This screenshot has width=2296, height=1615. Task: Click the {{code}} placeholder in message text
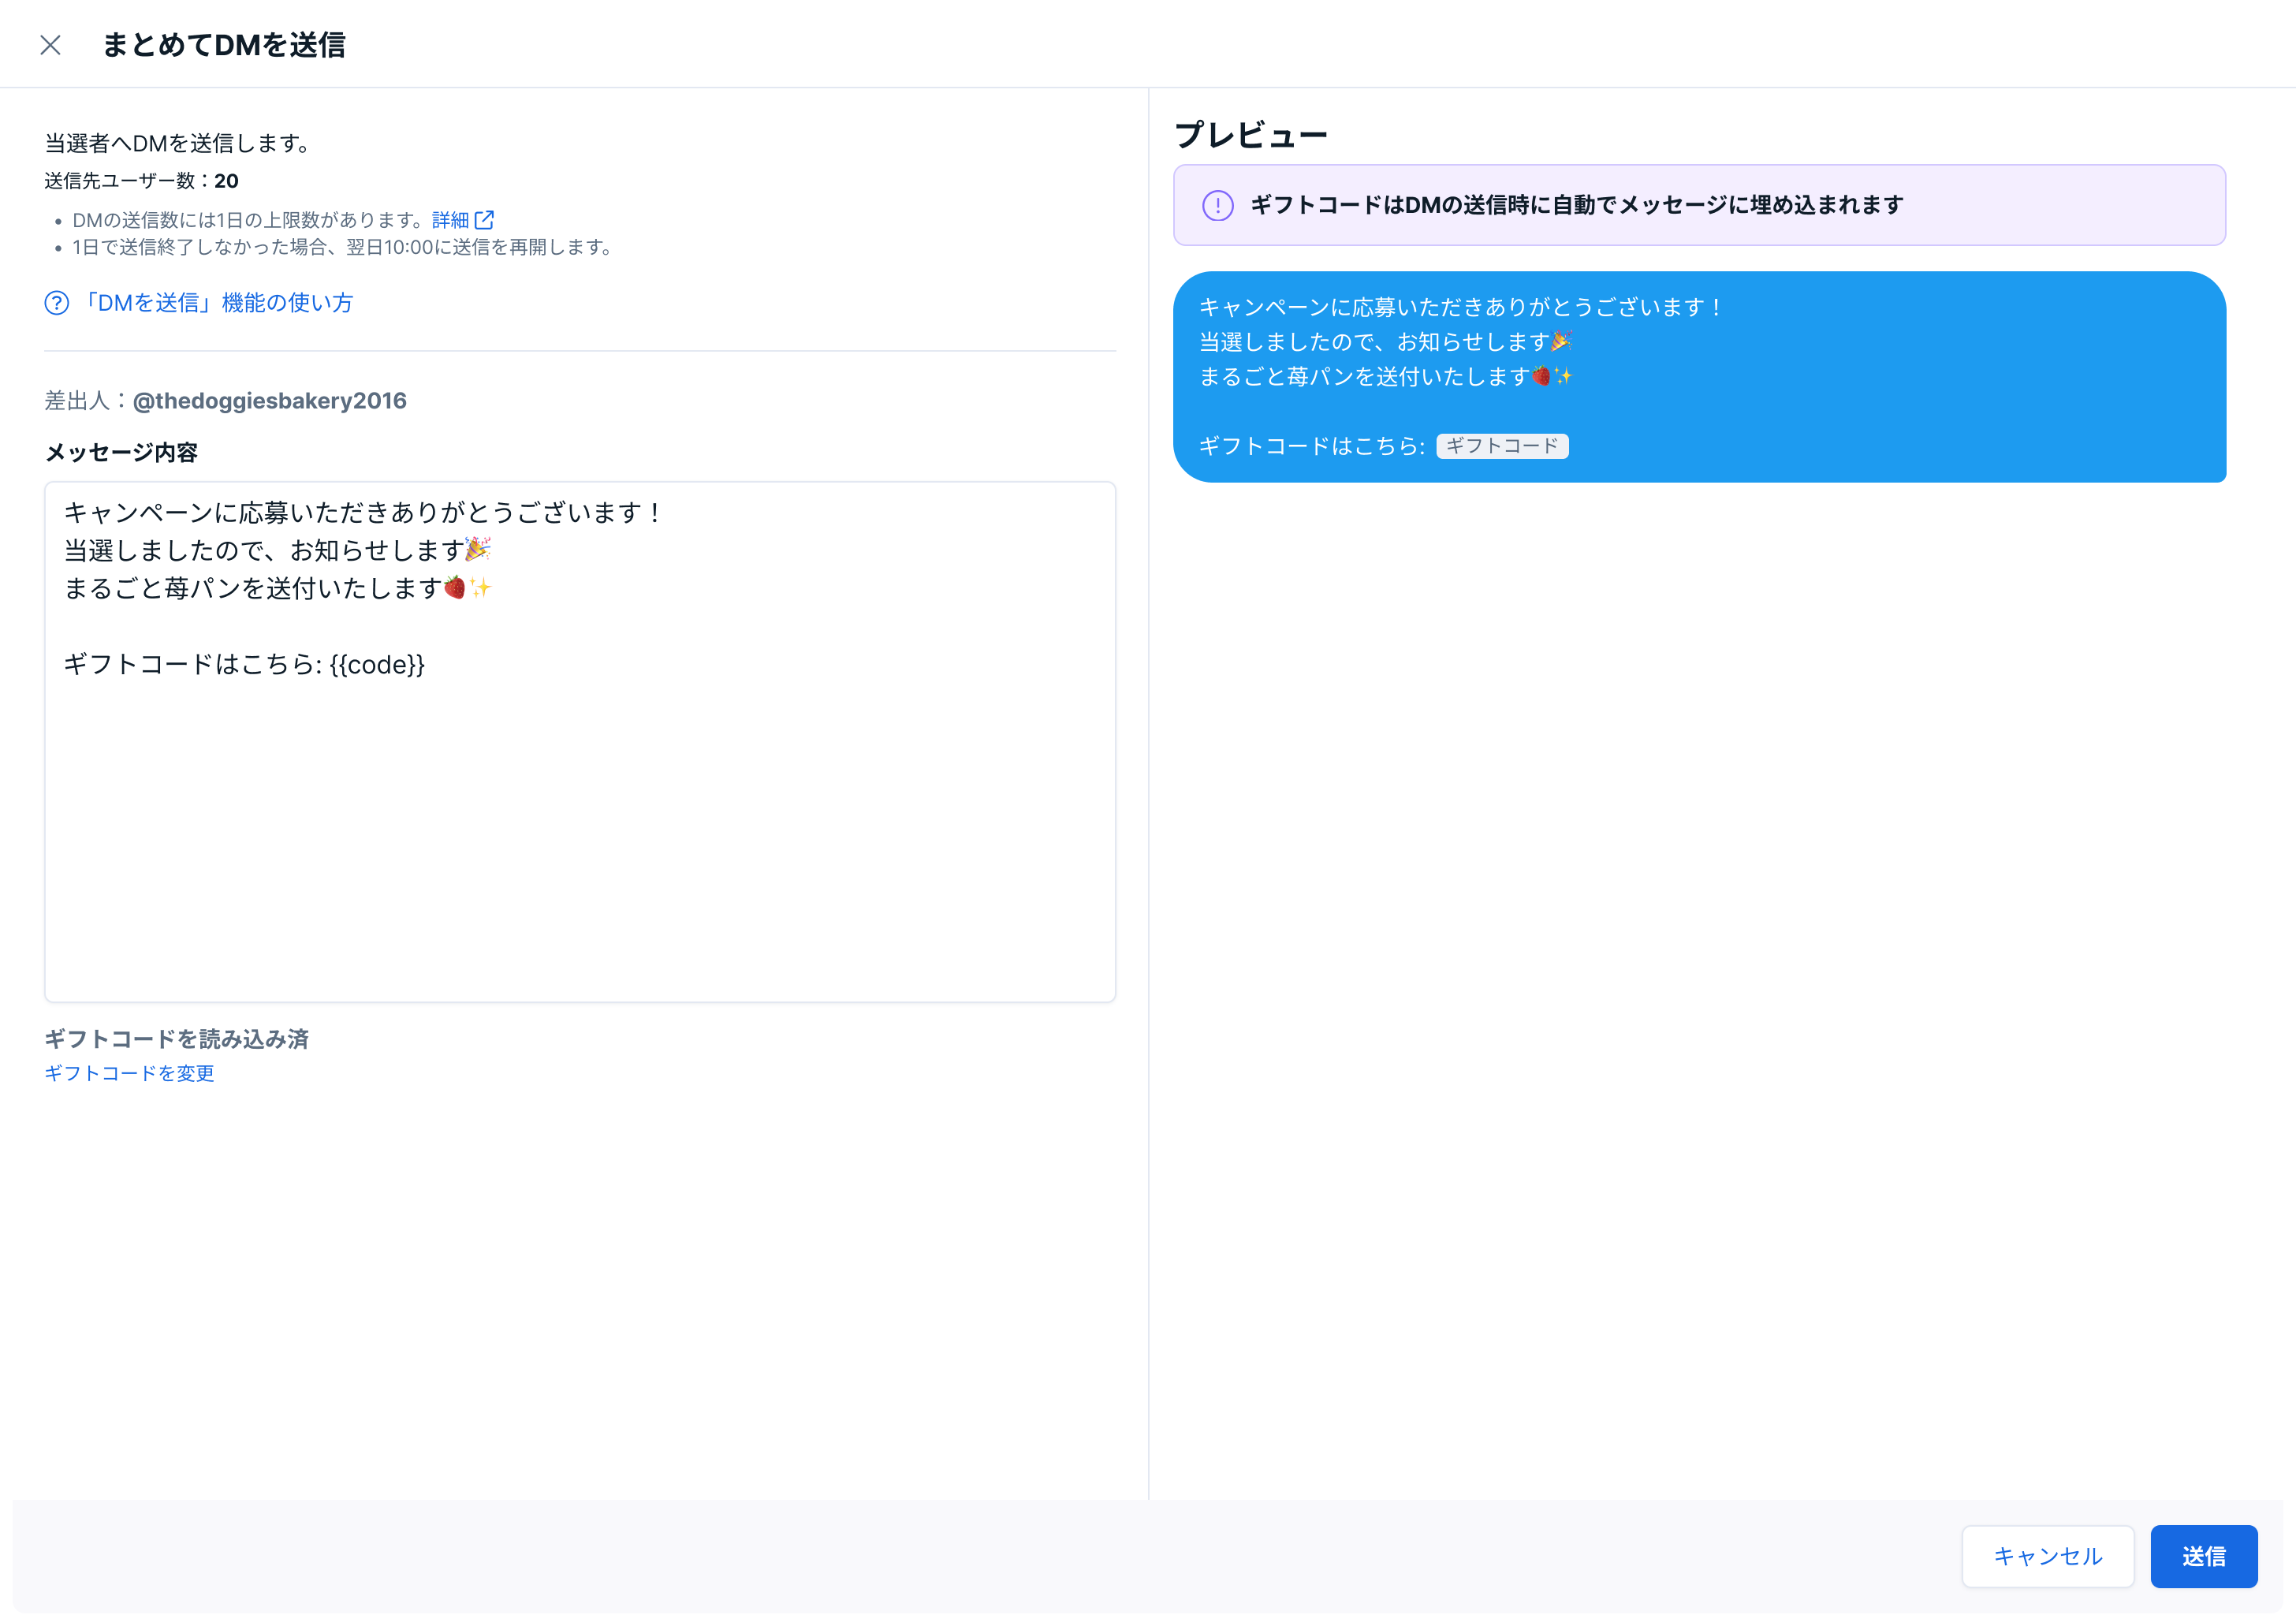pos(377,665)
